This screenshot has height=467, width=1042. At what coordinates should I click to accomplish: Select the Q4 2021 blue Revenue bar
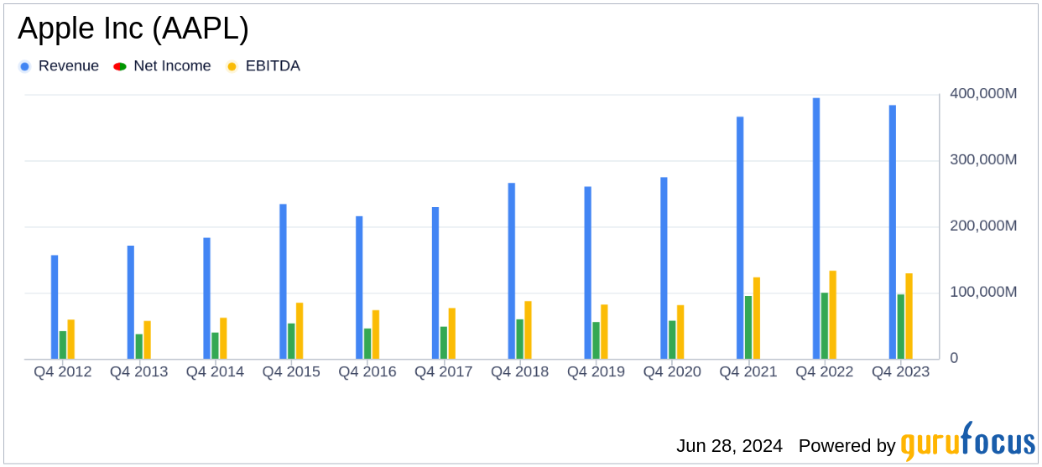740,238
